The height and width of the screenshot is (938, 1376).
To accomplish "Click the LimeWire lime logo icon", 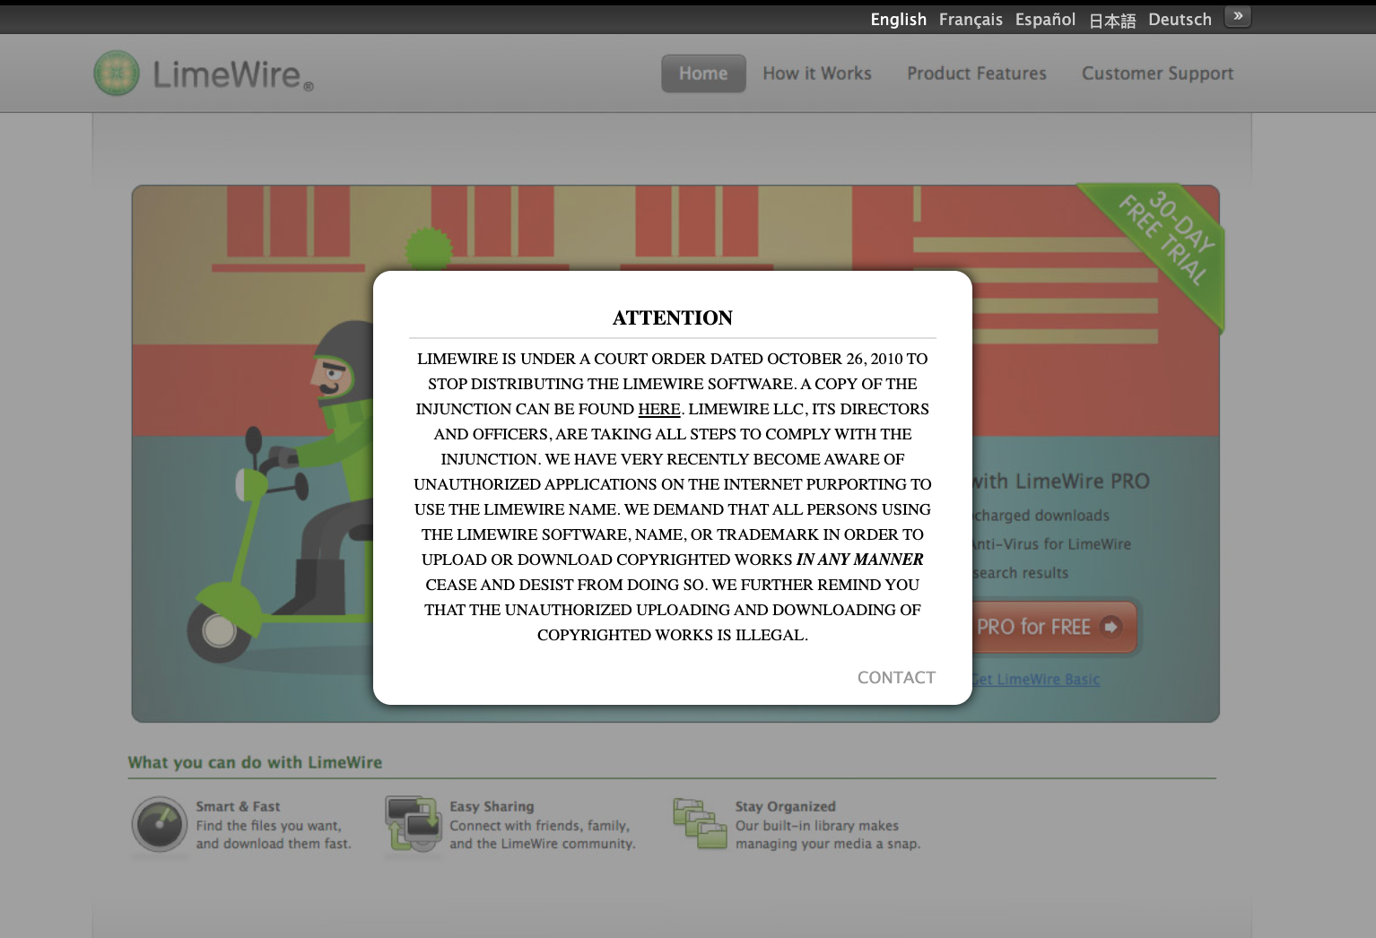I will point(117,73).
